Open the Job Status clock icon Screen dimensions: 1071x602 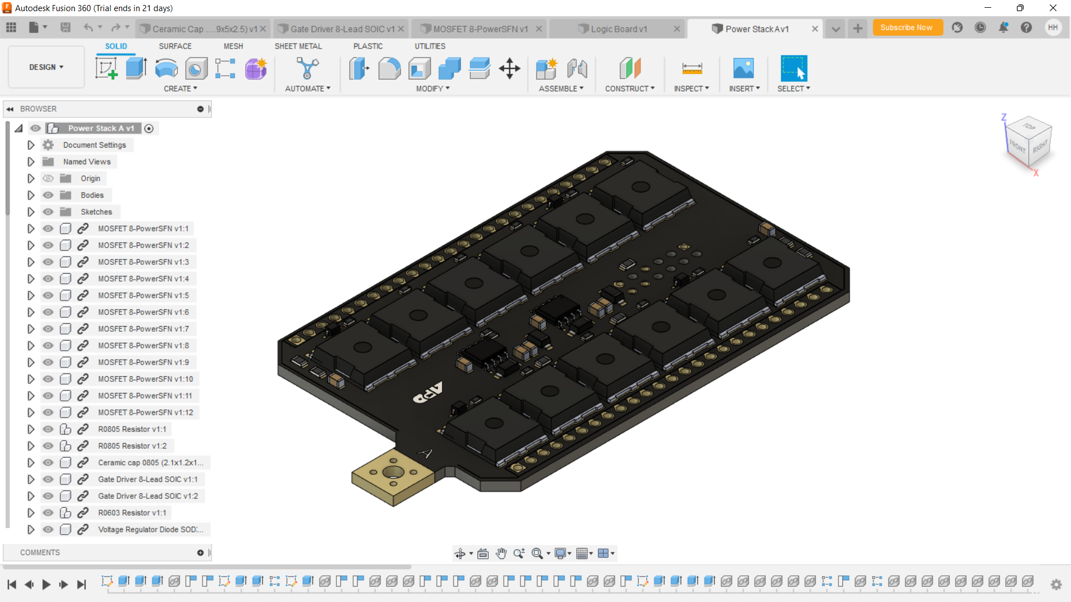[980, 28]
